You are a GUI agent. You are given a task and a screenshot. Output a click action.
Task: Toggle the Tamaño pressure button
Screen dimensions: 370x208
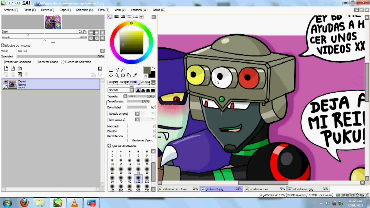click(x=125, y=96)
